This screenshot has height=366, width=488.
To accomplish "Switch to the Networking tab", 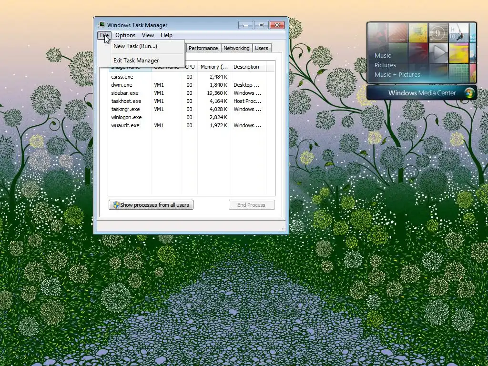I will point(236,48).
